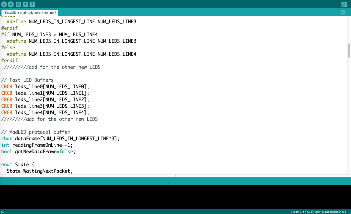The height and width of the screenshot is (214, 351).
Task: Click line number 60 in status bar
Action: (3, 212)
